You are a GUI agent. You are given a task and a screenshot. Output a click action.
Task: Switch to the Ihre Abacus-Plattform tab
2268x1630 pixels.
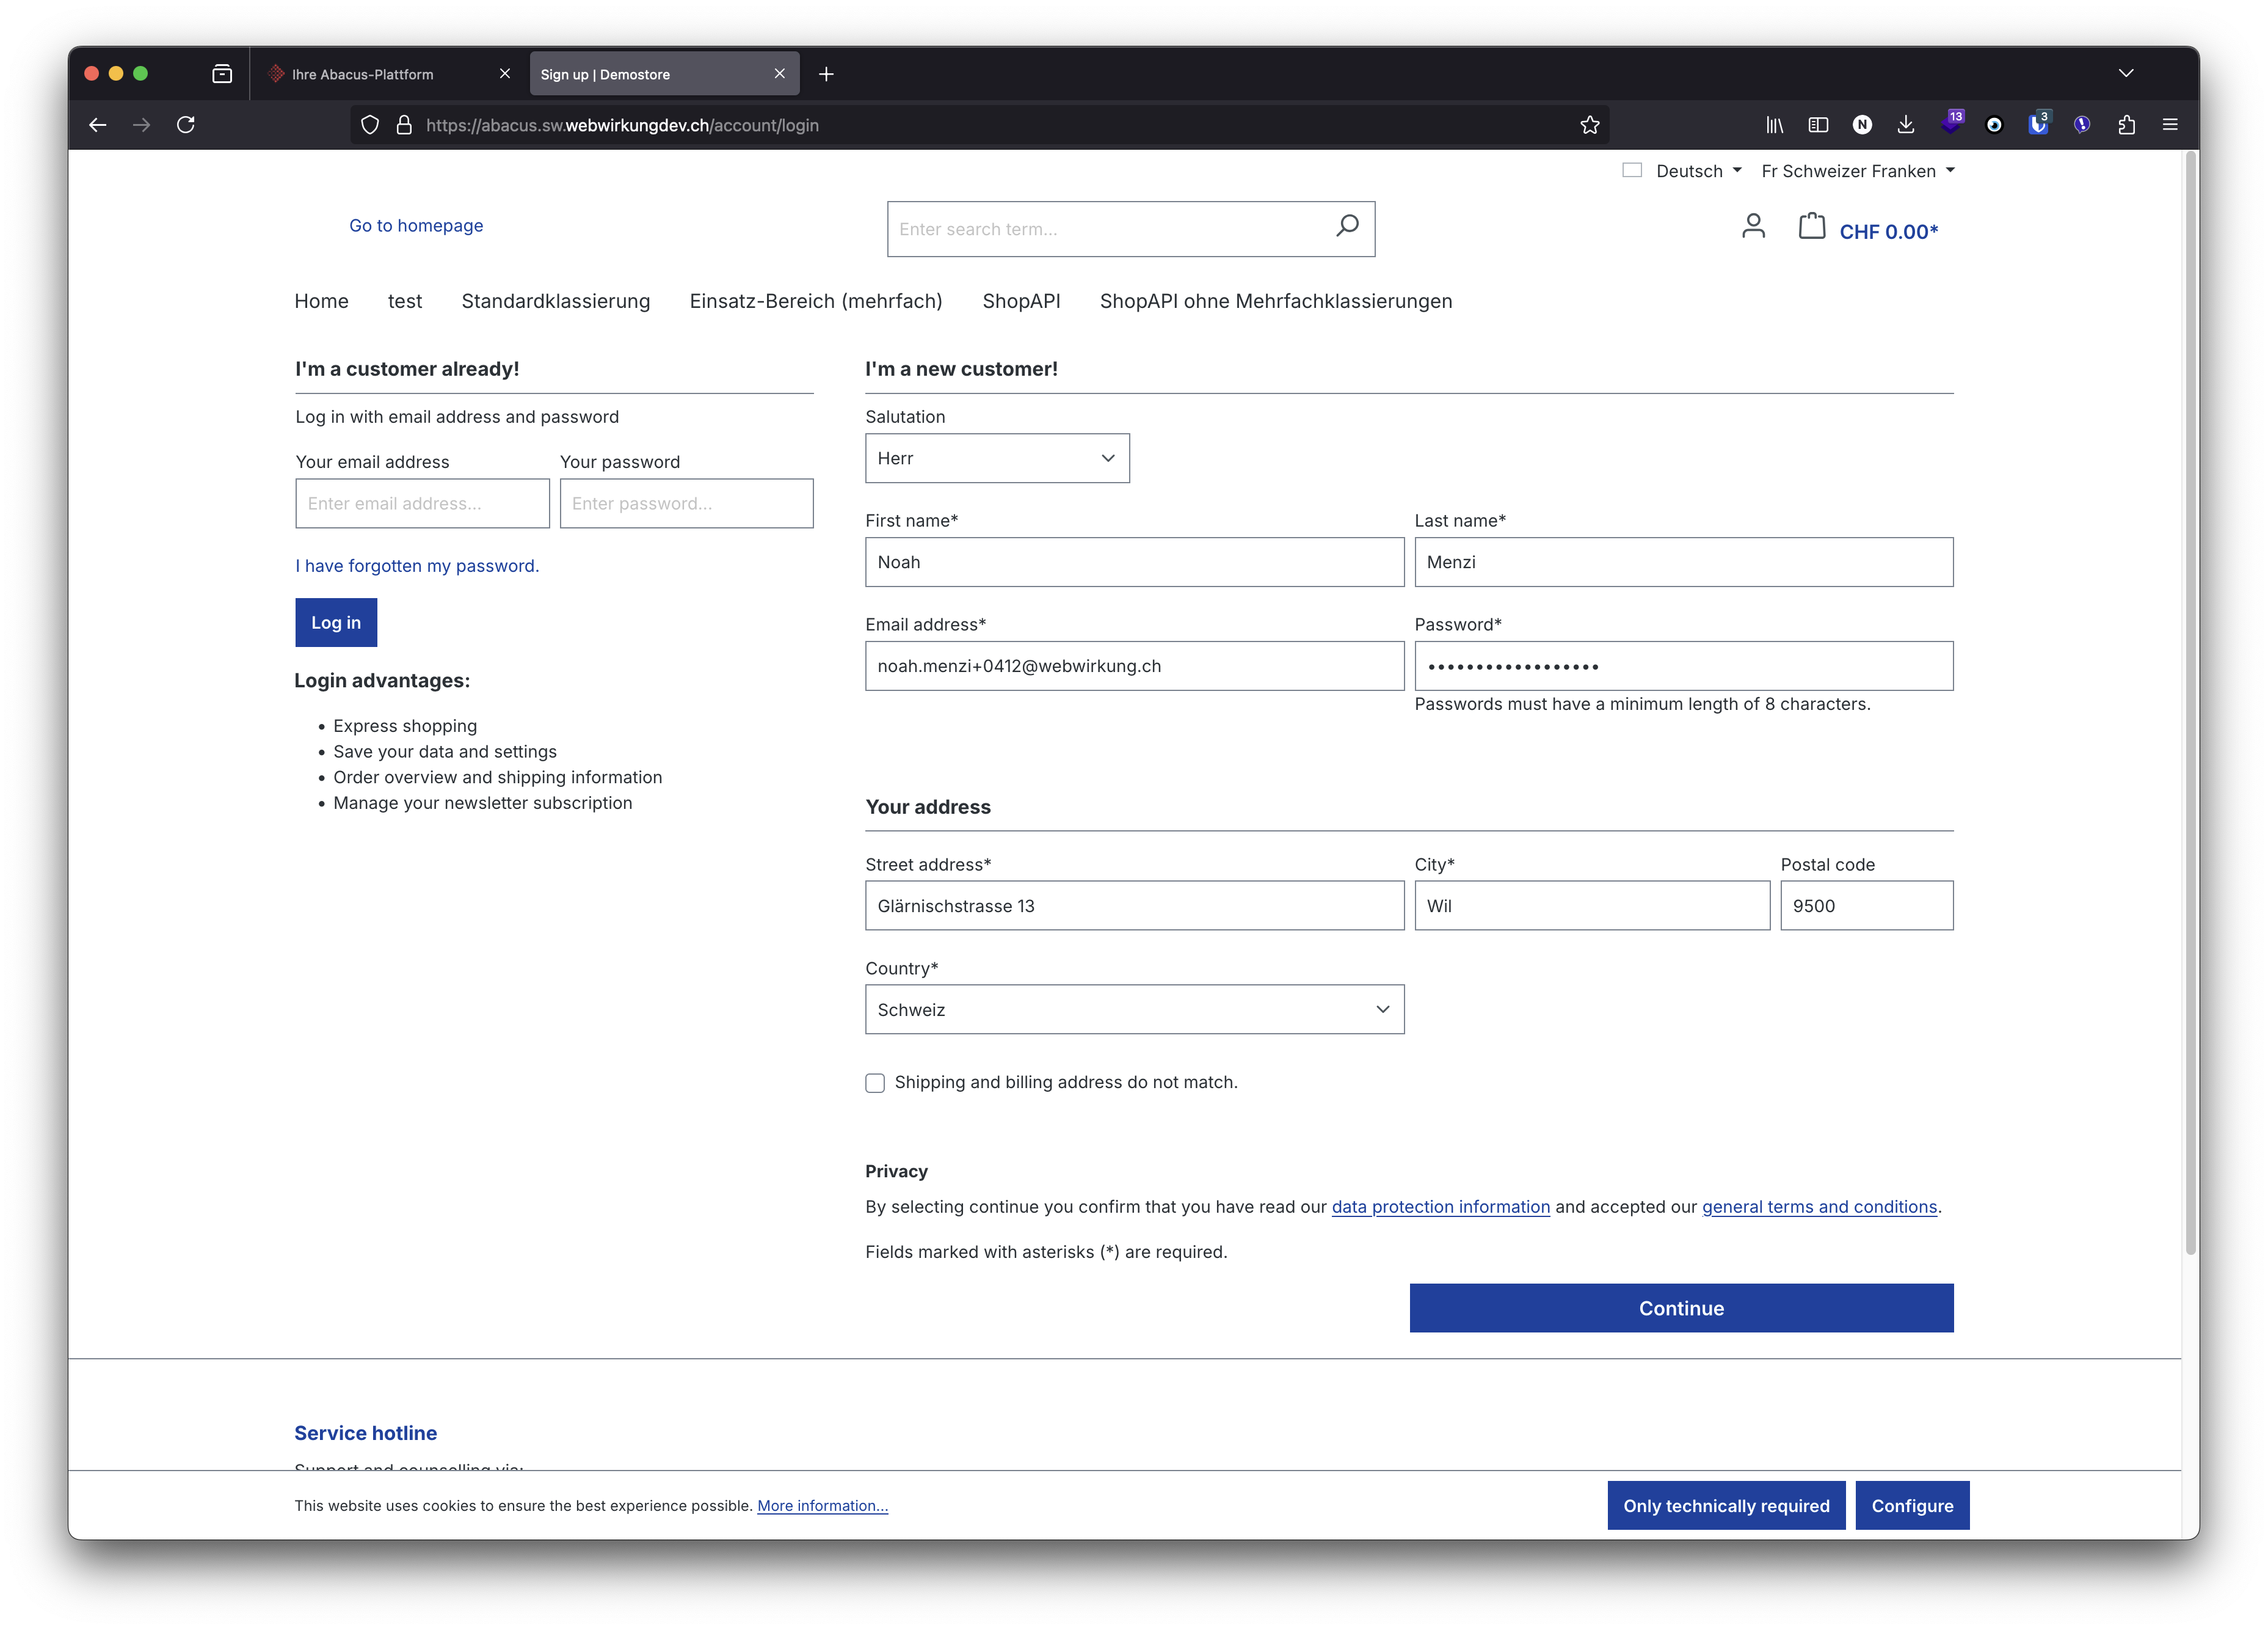tap(363, 73)
